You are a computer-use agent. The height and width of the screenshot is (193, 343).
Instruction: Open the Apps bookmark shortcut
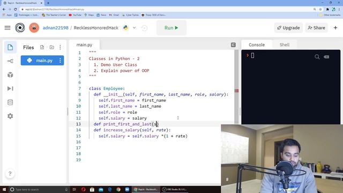pyautogui.click(x=7, y=15)
